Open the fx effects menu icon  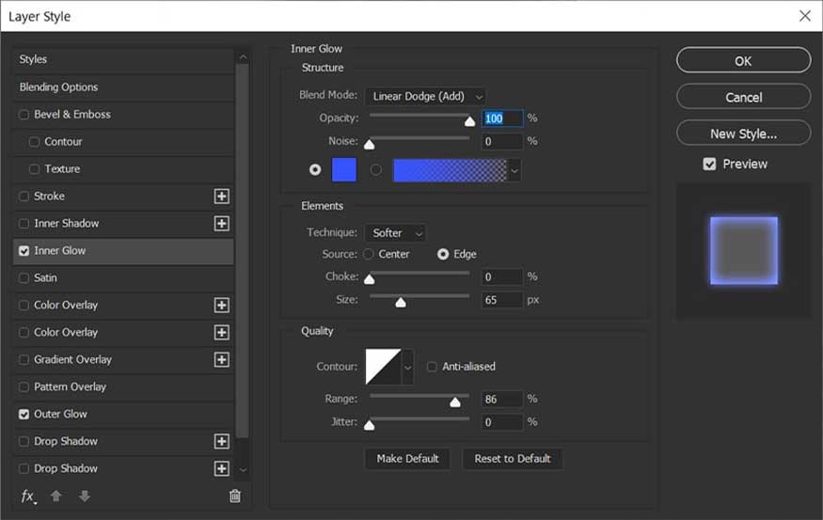coord(28,496)
